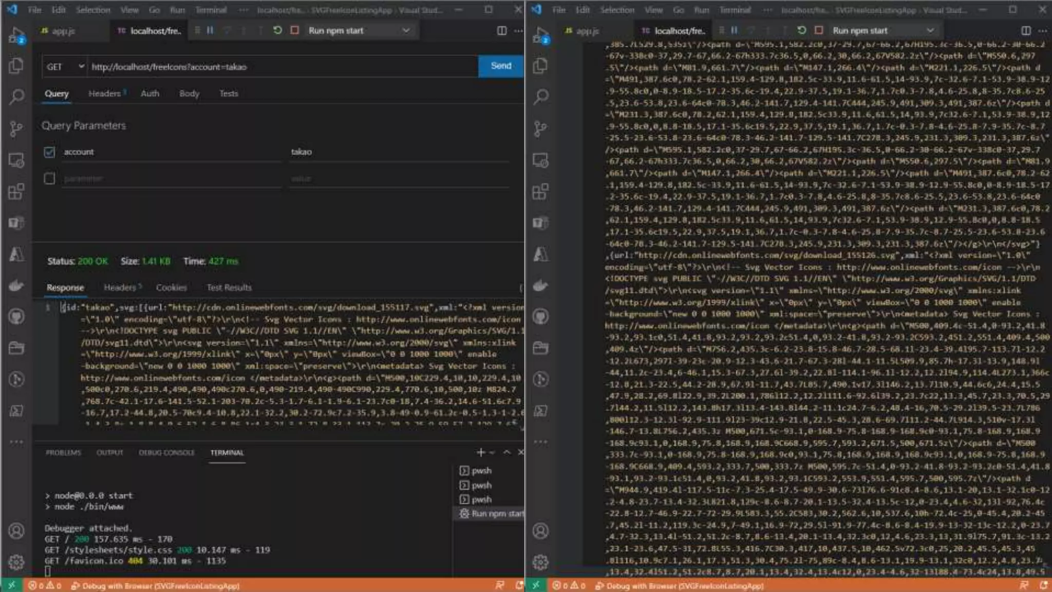Stop debugging in right window toolbar
Image resolution: width=1052 pixels, height=592 pixels.
pos(819,30)
